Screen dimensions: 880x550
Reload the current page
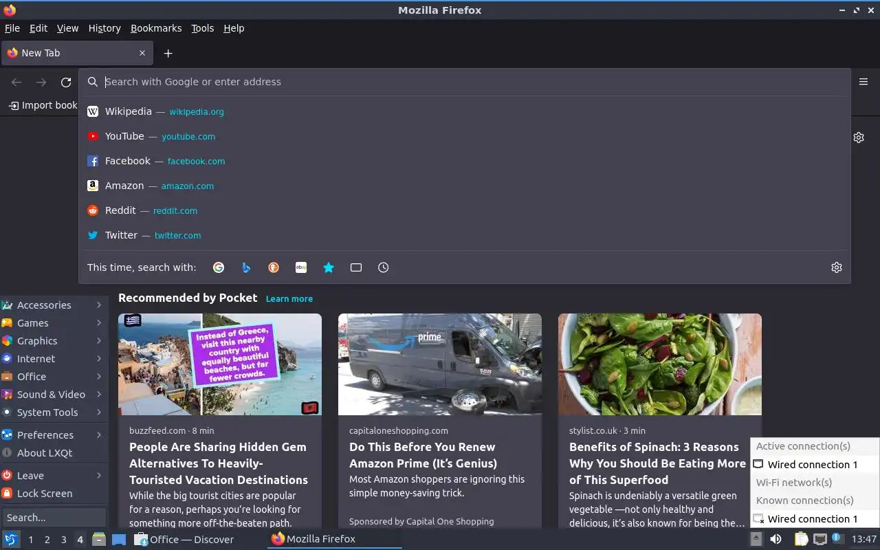pyautogui.click(x=66, y=82)
